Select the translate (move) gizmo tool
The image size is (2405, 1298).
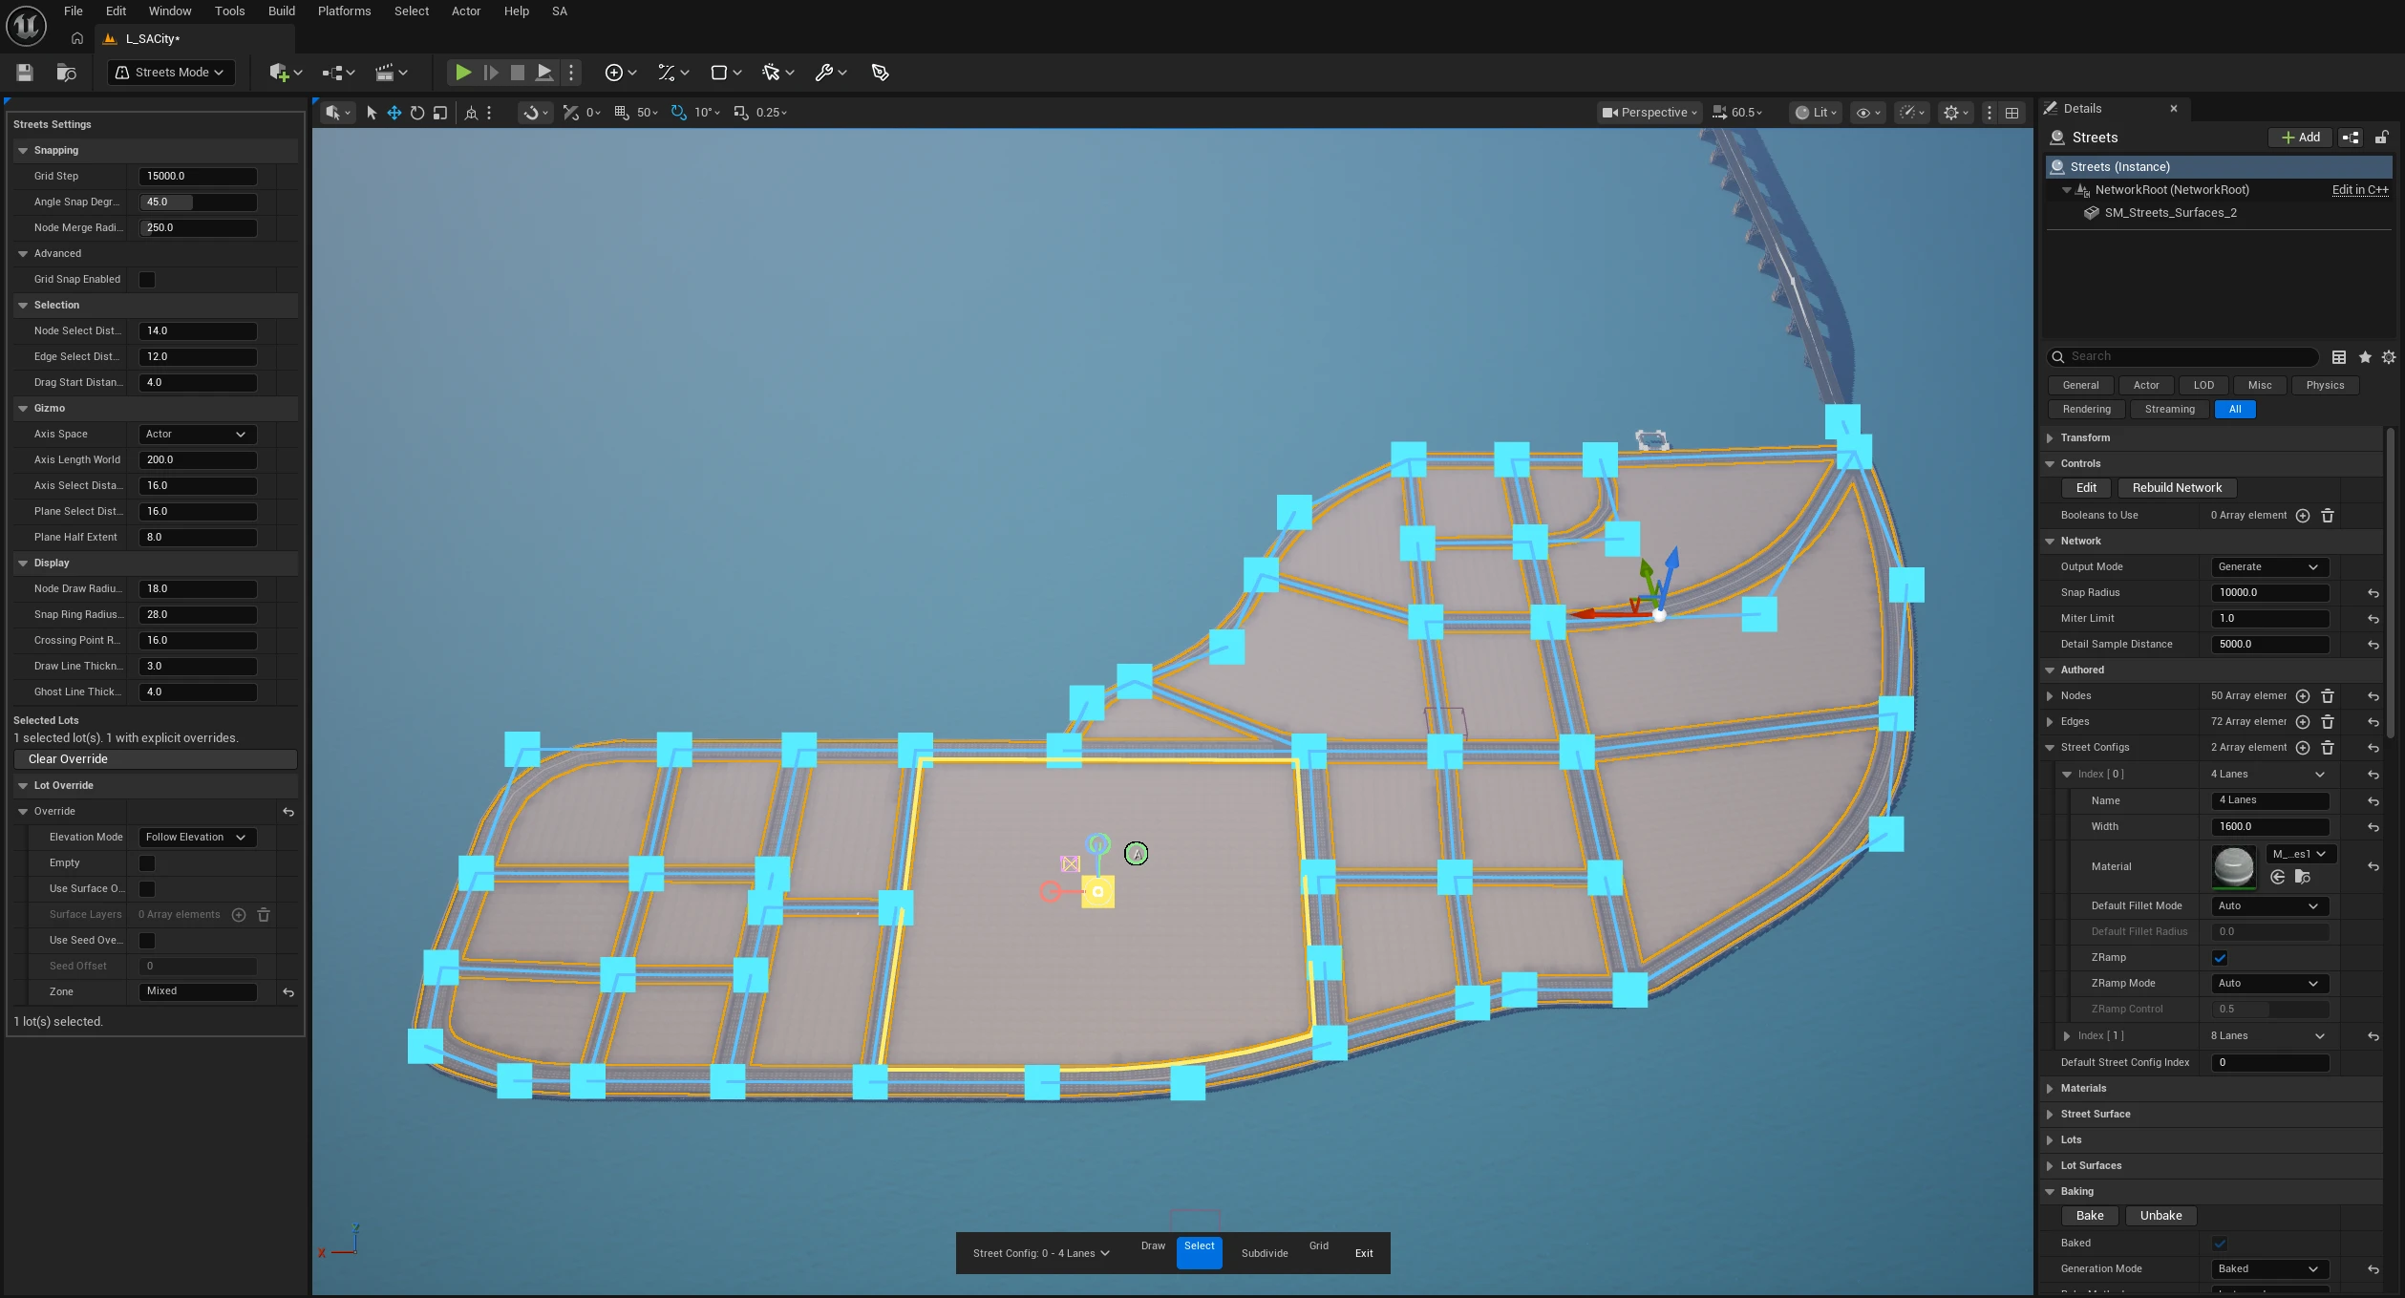point(394,113)
